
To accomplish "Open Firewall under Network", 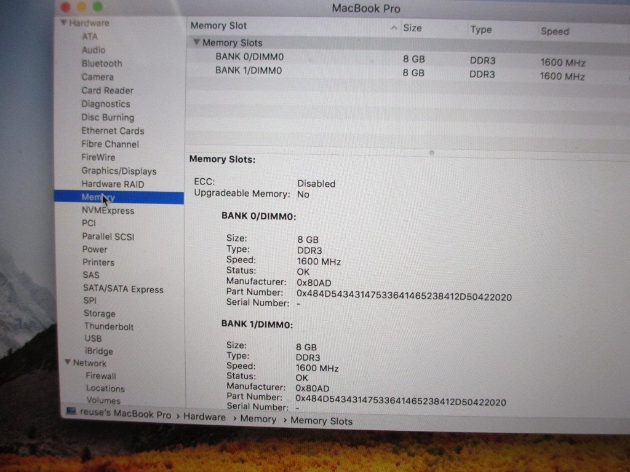I will 100,376.
